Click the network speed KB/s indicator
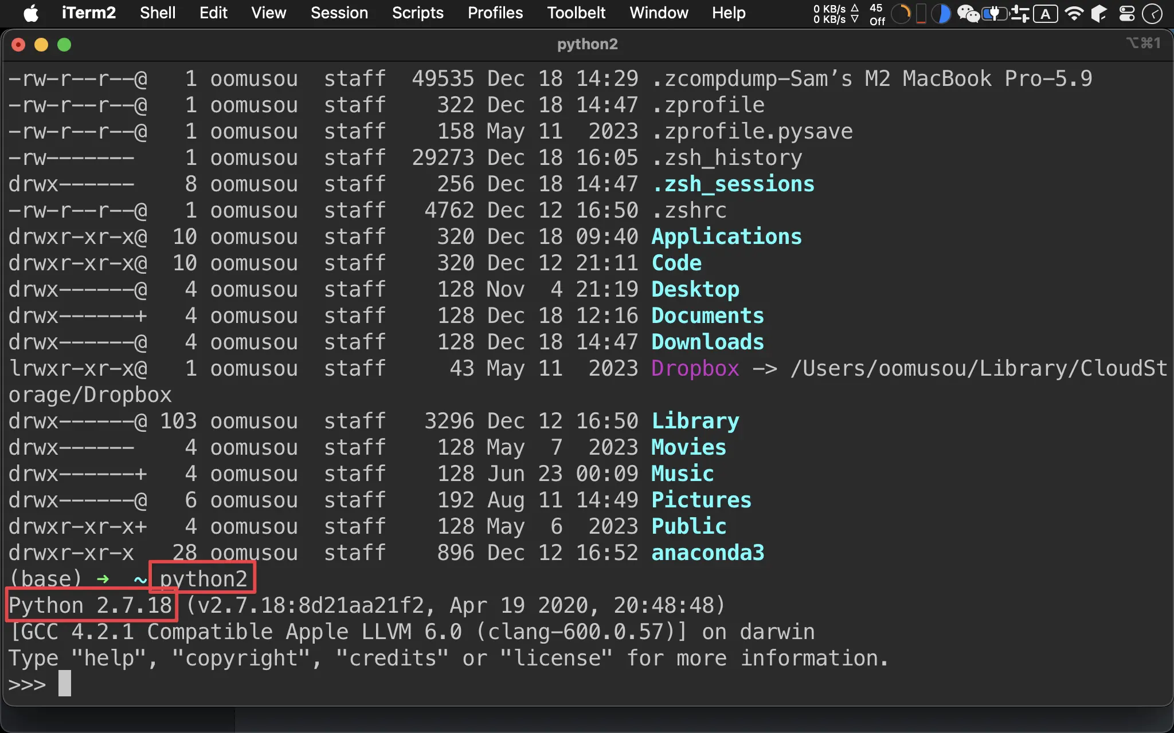 point(836,14)
